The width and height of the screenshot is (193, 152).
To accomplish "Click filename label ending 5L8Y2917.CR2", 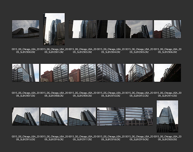I will (82, 138).
